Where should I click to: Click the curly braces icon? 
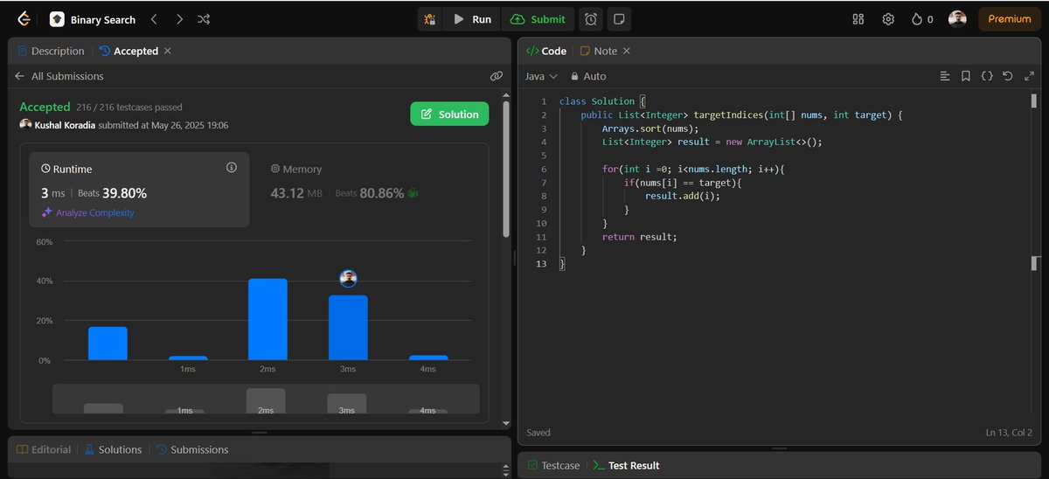pyautogui.click(x=987, y=76)
